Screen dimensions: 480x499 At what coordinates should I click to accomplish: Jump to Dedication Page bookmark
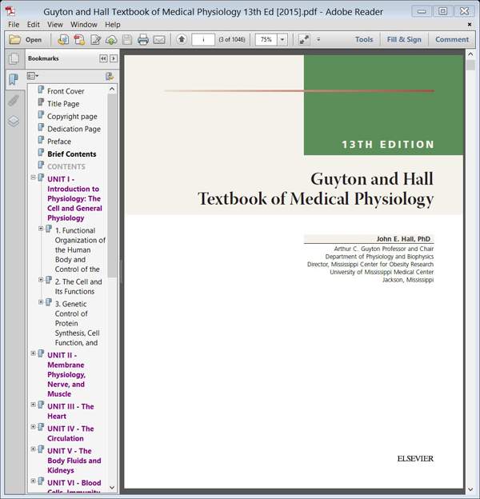point(74,129)
